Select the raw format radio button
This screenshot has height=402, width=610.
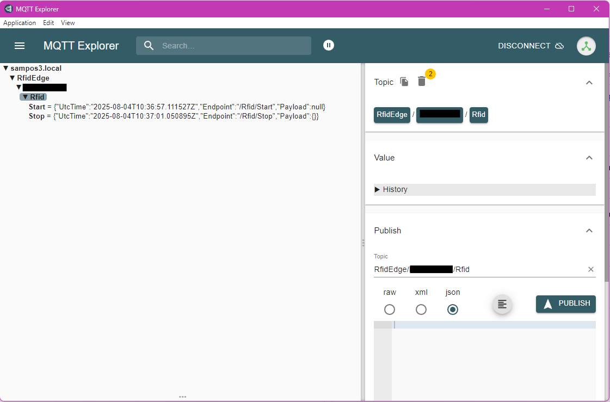click(x=390, y=310)
